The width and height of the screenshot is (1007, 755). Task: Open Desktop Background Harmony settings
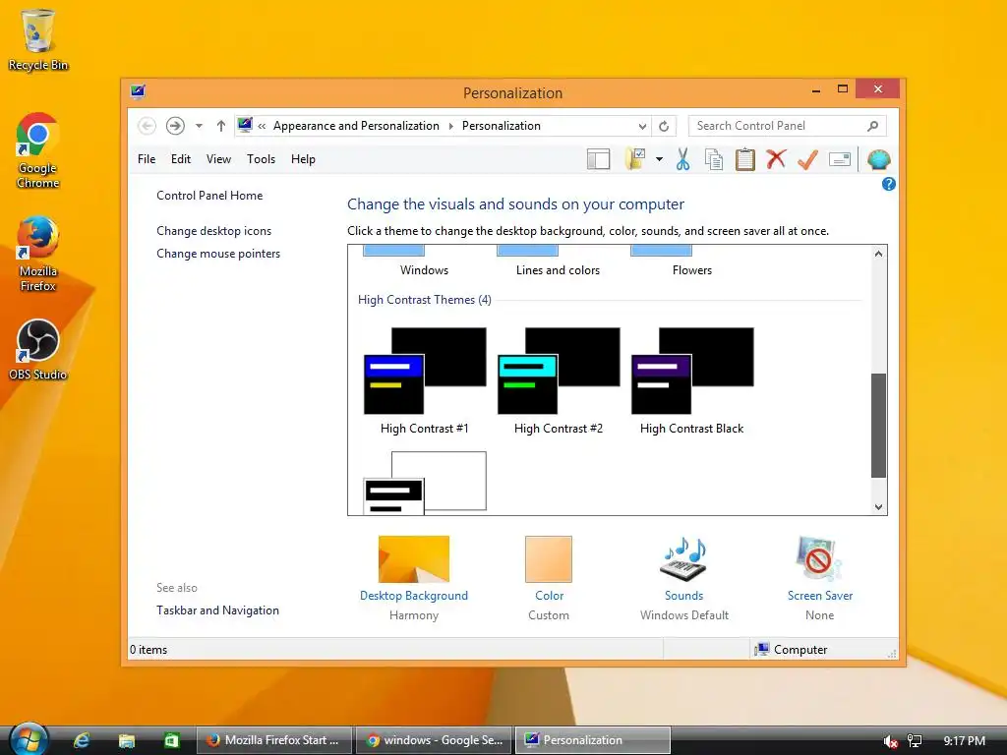coord(414,579)
